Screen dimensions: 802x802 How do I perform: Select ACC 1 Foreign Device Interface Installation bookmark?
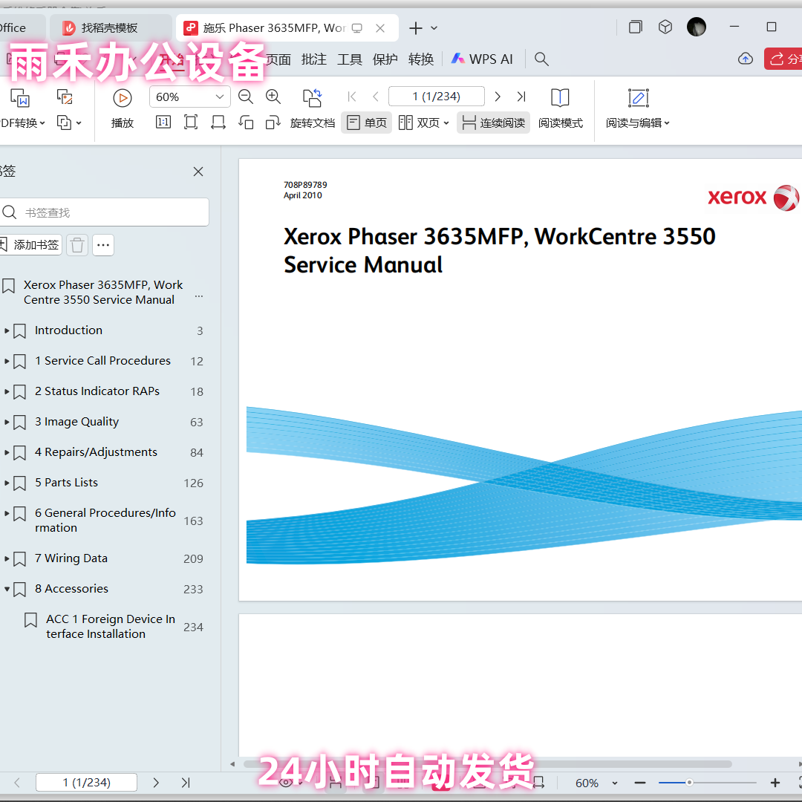point(111,627)
